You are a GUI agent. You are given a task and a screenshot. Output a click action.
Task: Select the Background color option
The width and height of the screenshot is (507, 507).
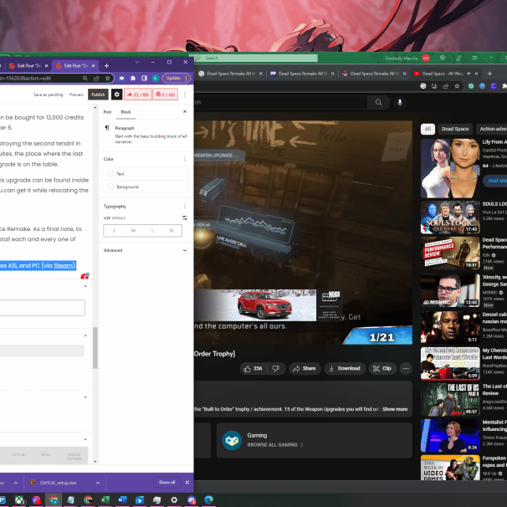point(146,187)
